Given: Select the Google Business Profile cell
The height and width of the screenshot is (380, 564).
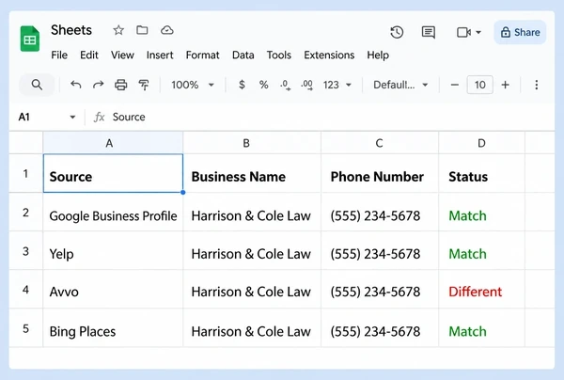Looking at the screenshot, I should tap(113, 212).
